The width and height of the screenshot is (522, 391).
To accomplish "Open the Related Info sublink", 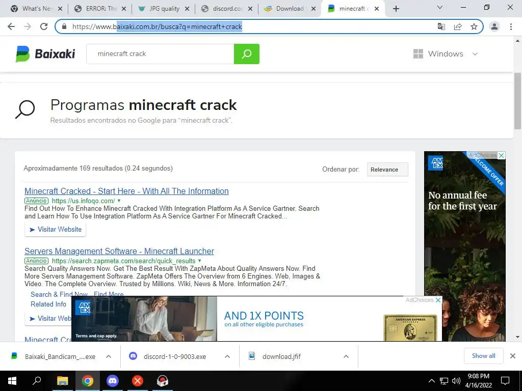I will [48, 304].
